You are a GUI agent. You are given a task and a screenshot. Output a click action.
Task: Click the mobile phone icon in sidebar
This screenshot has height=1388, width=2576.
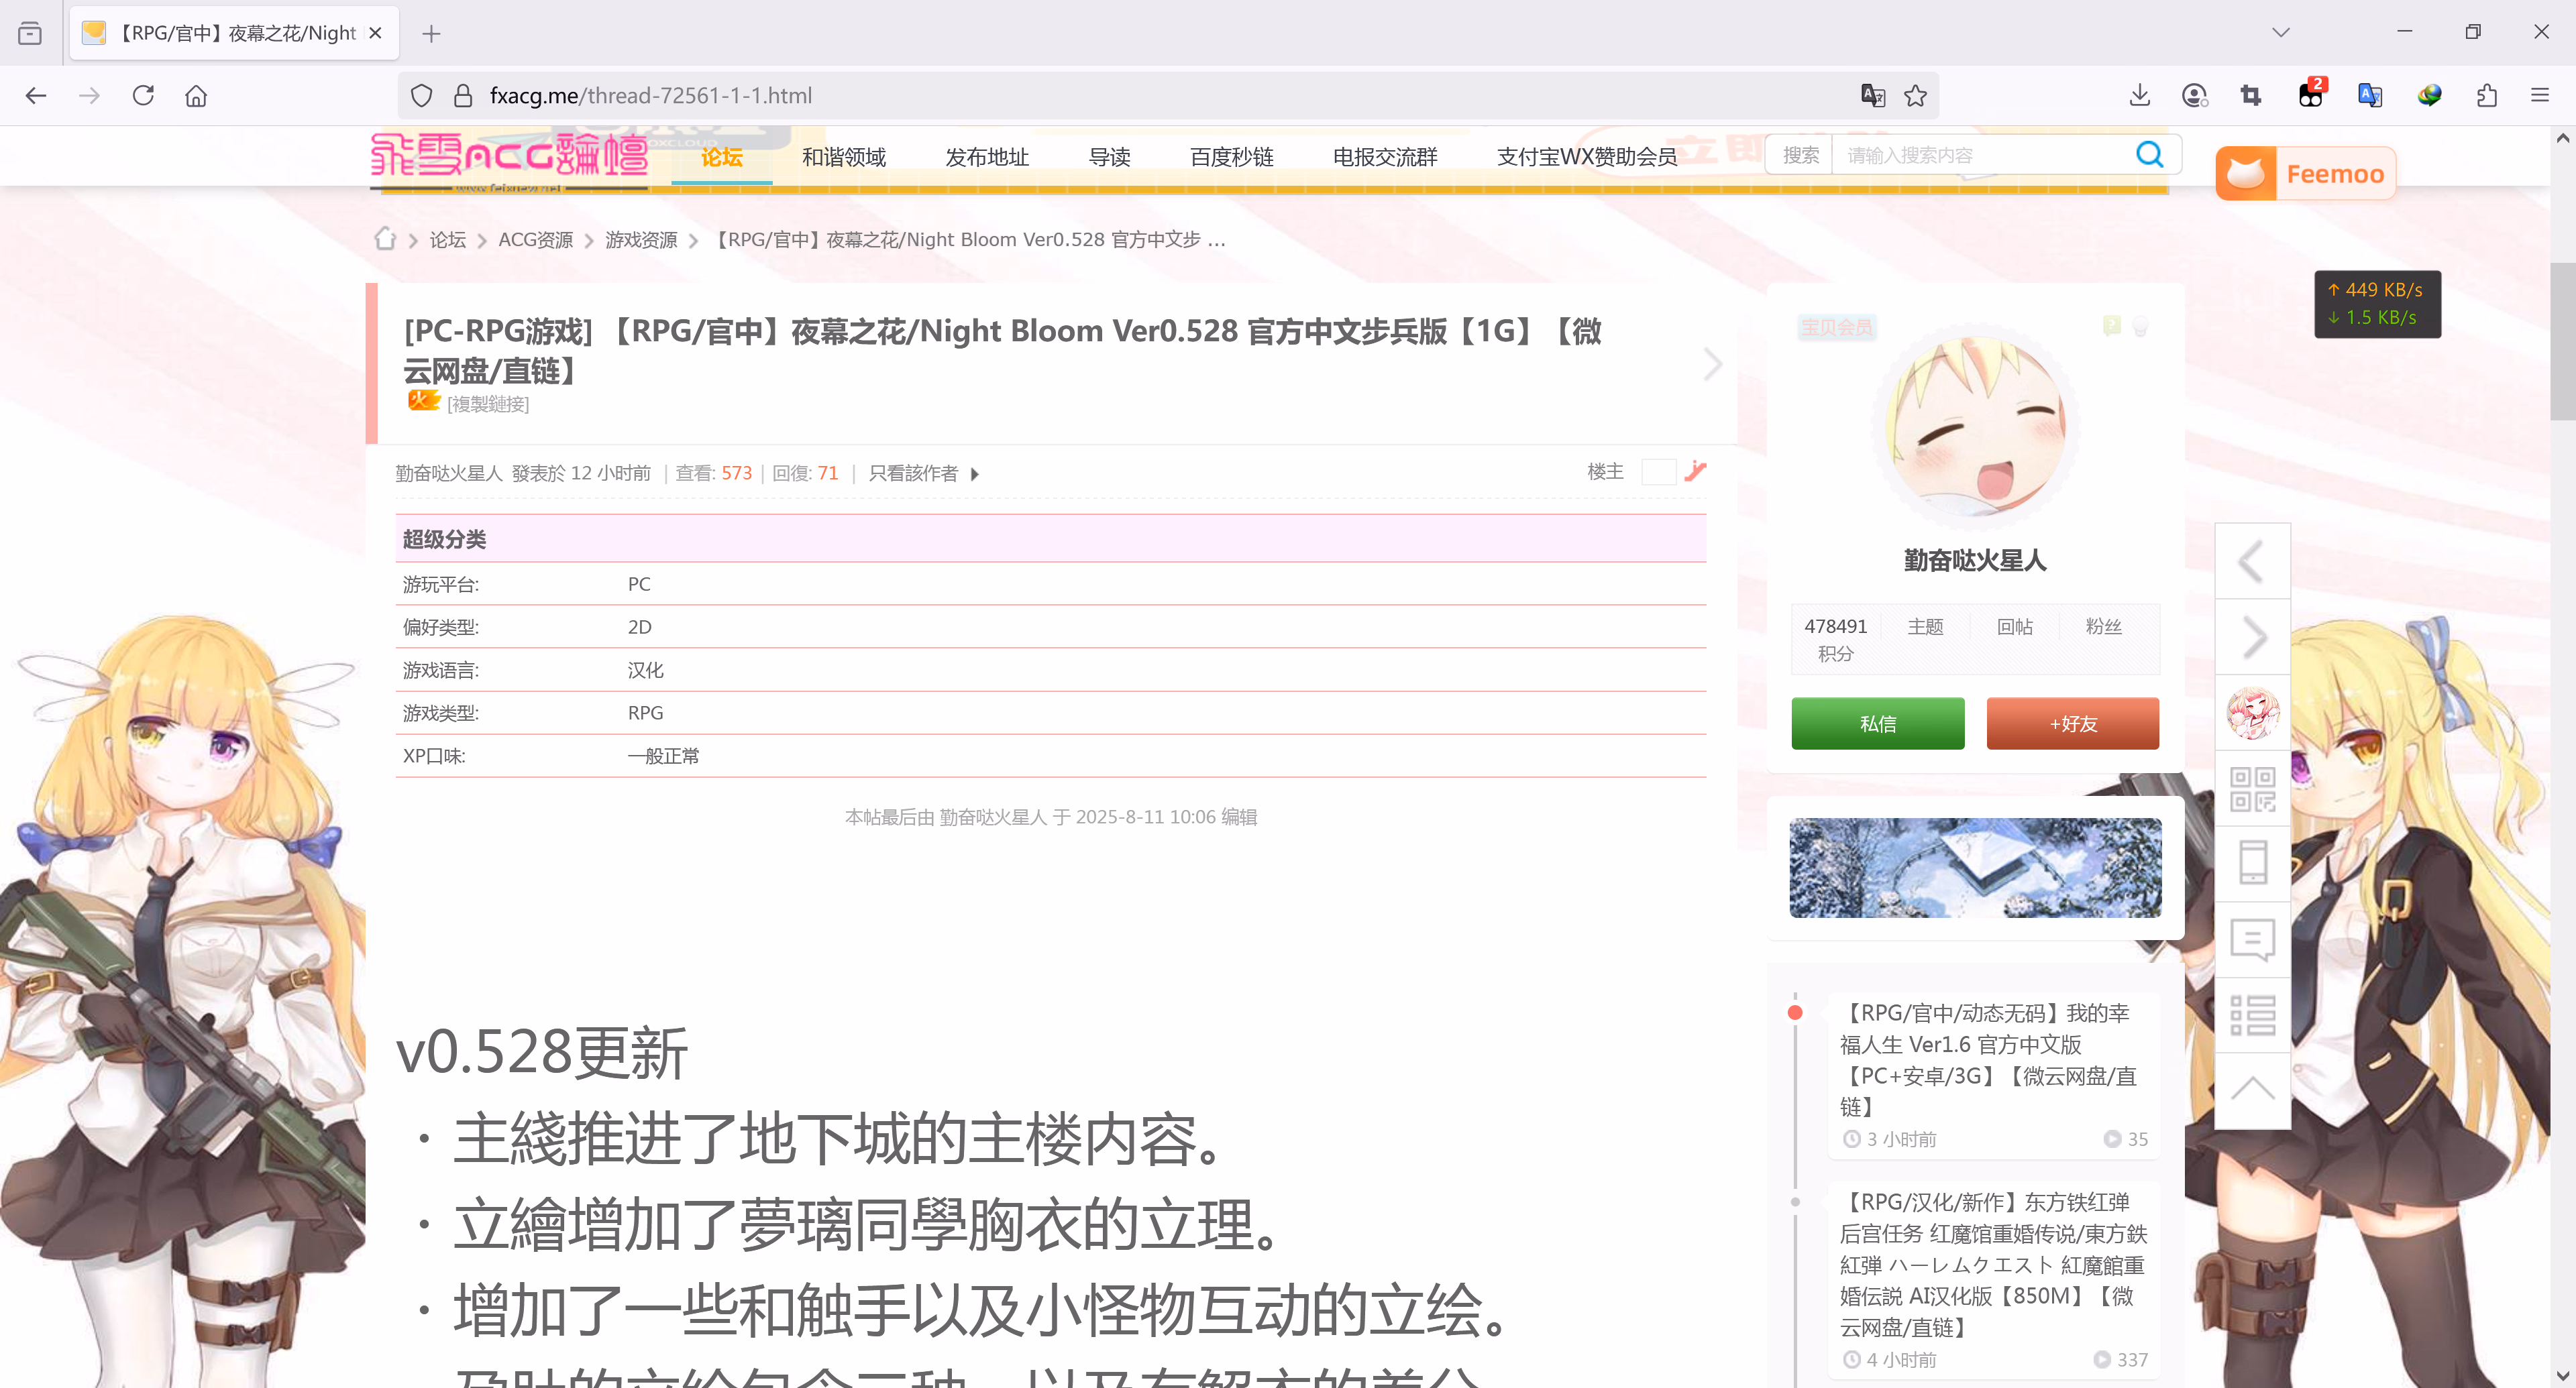pyautogui.click(x=2252, y=864)
